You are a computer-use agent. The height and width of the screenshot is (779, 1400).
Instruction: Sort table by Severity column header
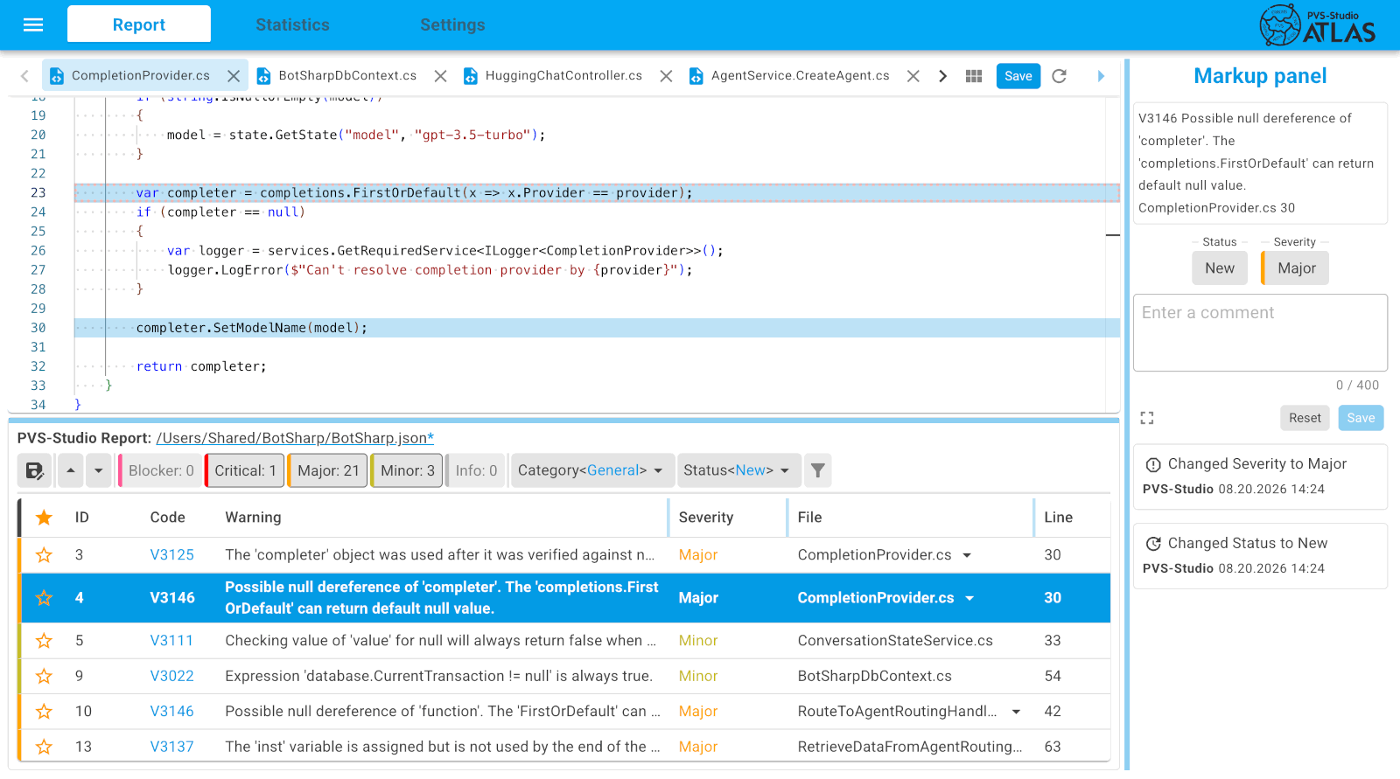click(x=705, y=518)
